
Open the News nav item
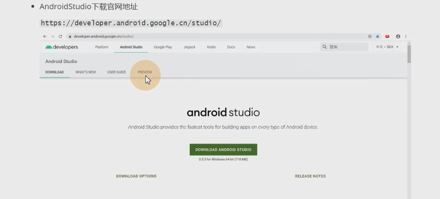tap(251, 47)
